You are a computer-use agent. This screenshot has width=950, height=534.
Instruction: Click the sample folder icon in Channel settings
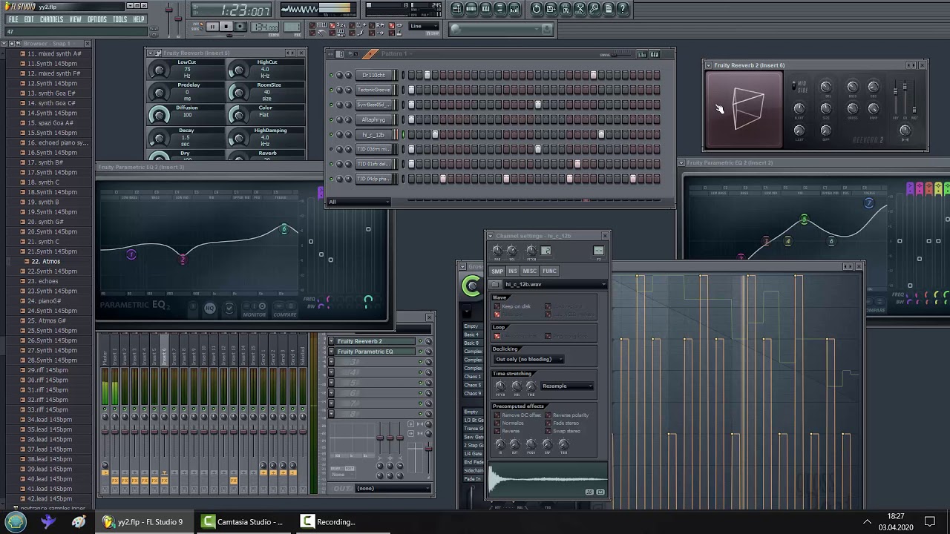click(495, 285)
